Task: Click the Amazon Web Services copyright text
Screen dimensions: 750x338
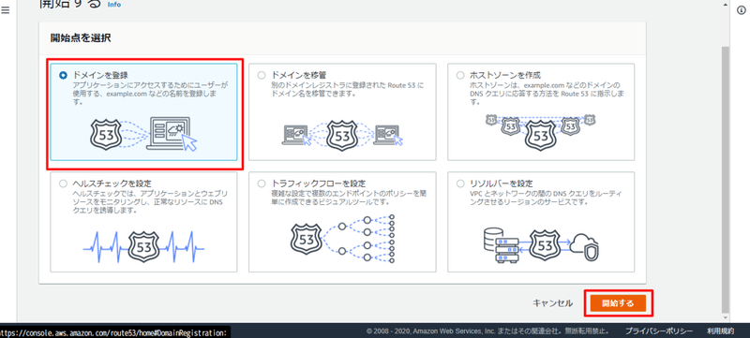Action: pyautogui.click(x=487, y=331)
